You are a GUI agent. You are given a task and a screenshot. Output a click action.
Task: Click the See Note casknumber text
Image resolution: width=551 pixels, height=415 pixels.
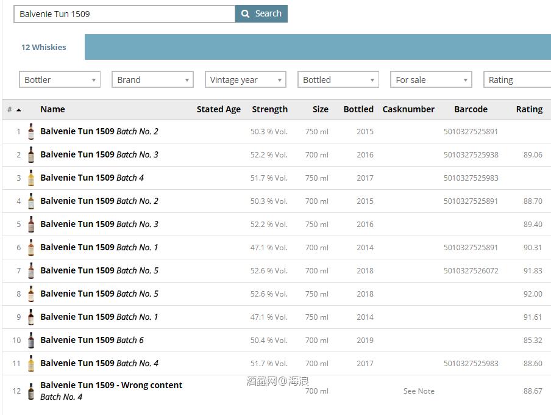tap(419, 391)
